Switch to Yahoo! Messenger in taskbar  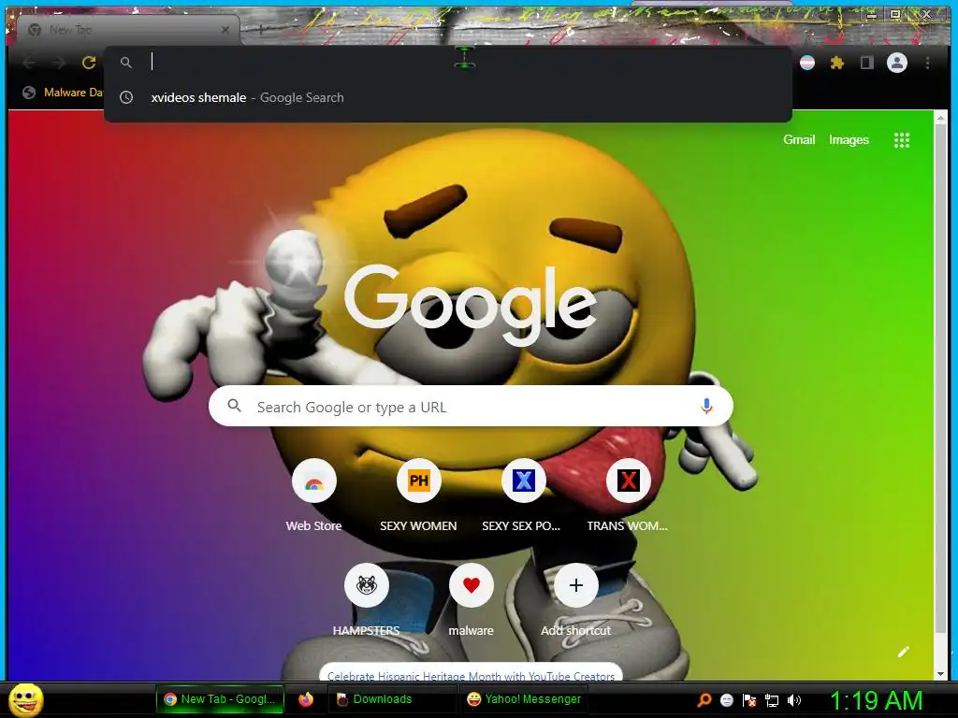(x=524, y=699)
